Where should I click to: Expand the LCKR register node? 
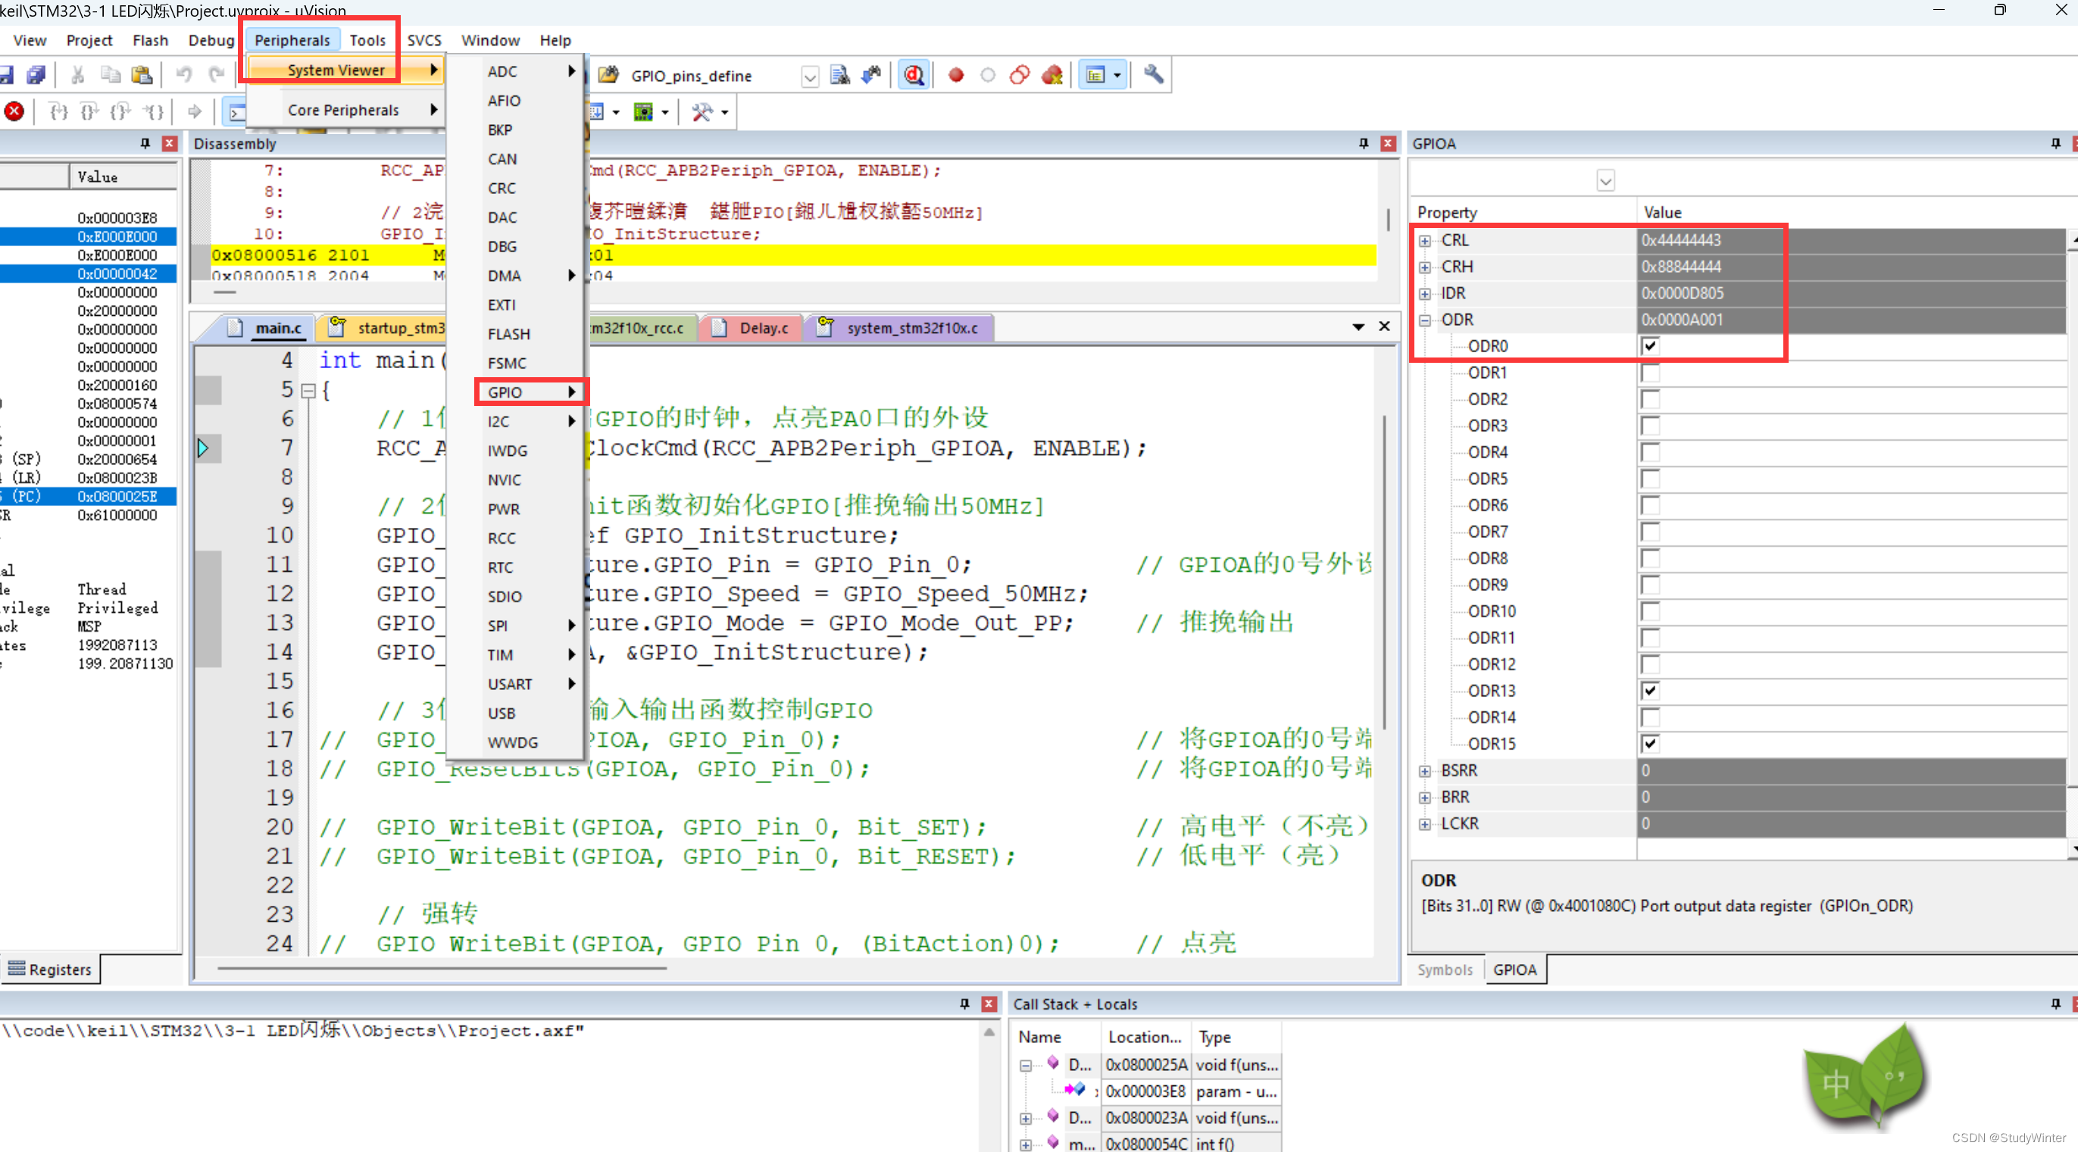(x=1424, y=825)
